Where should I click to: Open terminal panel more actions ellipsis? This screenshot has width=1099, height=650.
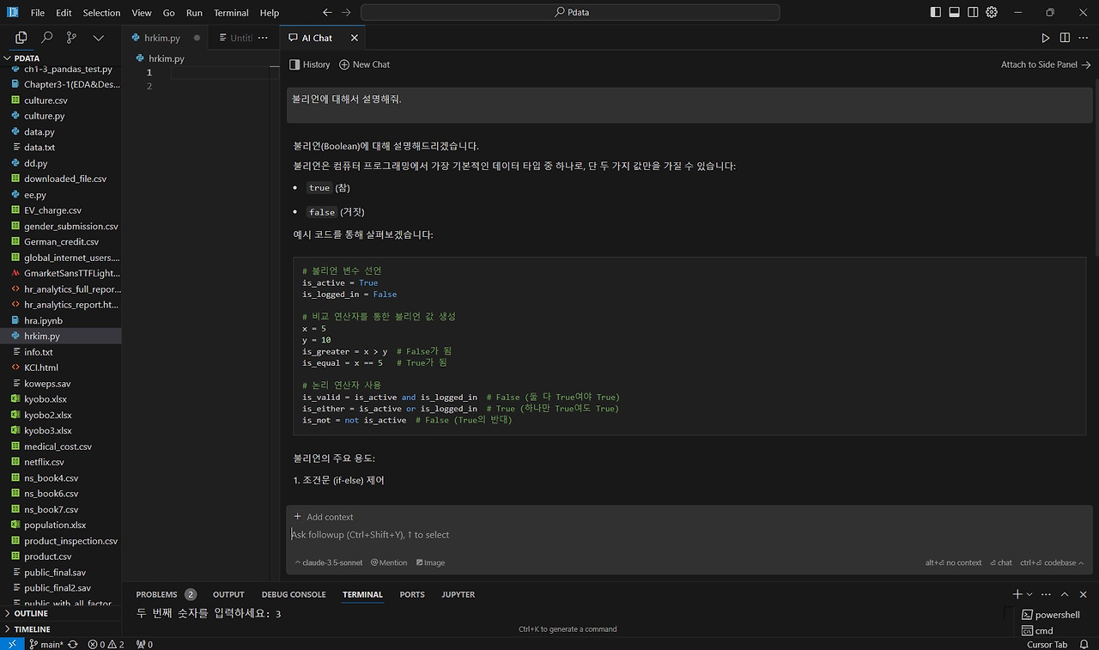tap(1046, 594)
